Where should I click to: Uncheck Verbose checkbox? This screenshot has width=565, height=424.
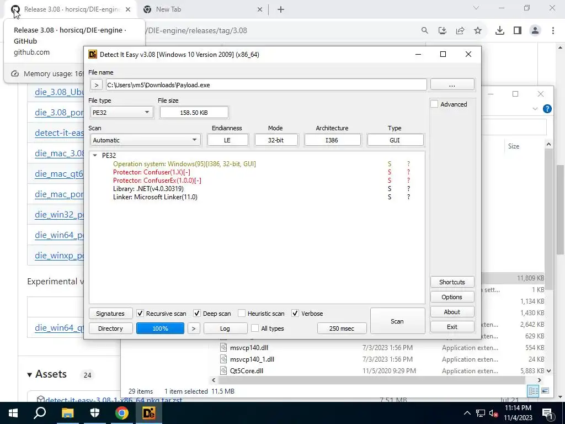295,314
